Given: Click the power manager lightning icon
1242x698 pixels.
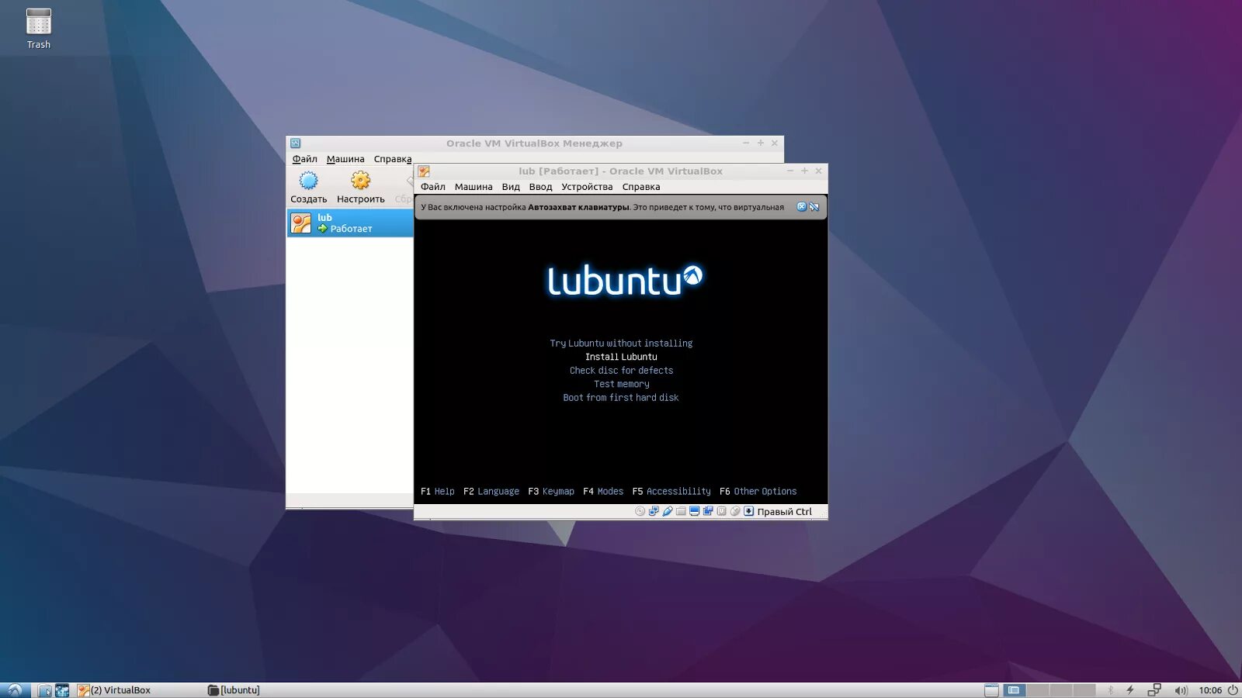Looking at the screenshot, I should (x=1130, y=690).
